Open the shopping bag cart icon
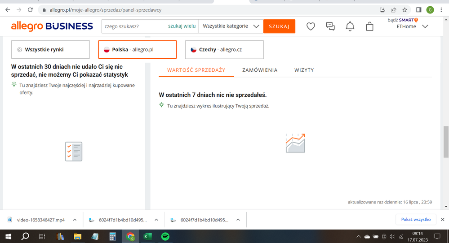The height and width of the screenshot is (243, 449). (x=370, y=26)
